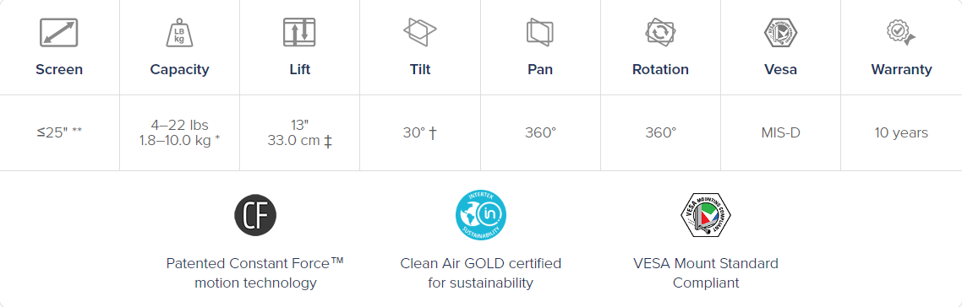Select the 13" 33.0 cm lift value
This screenshot has width=962, height=307.
tap(299, 132)
